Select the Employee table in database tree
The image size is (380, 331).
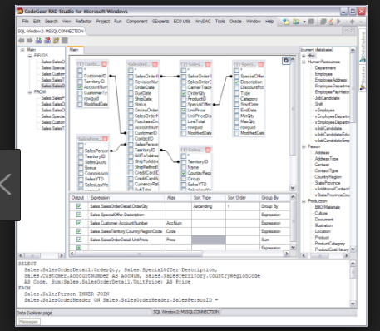pos(323,74)
